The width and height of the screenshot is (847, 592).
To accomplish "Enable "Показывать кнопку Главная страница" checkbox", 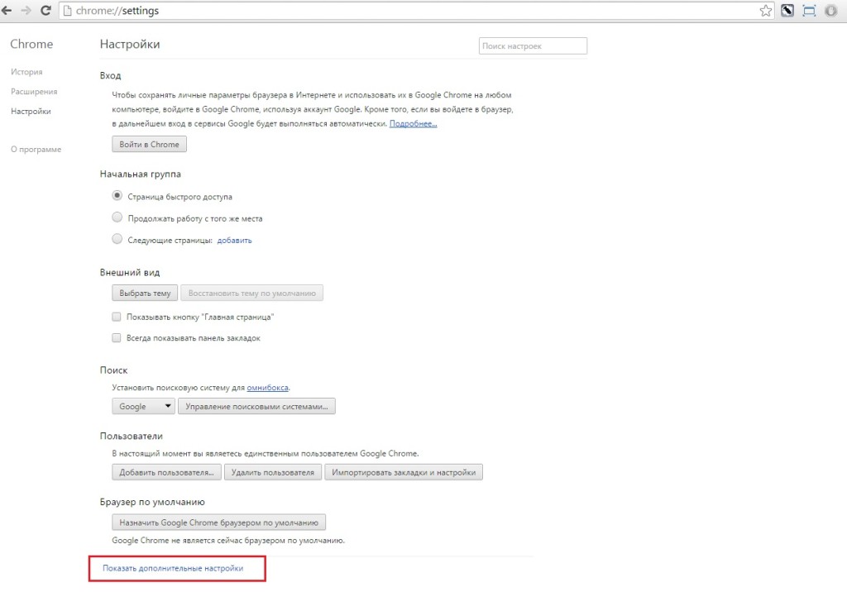I will tap(117, 317).
